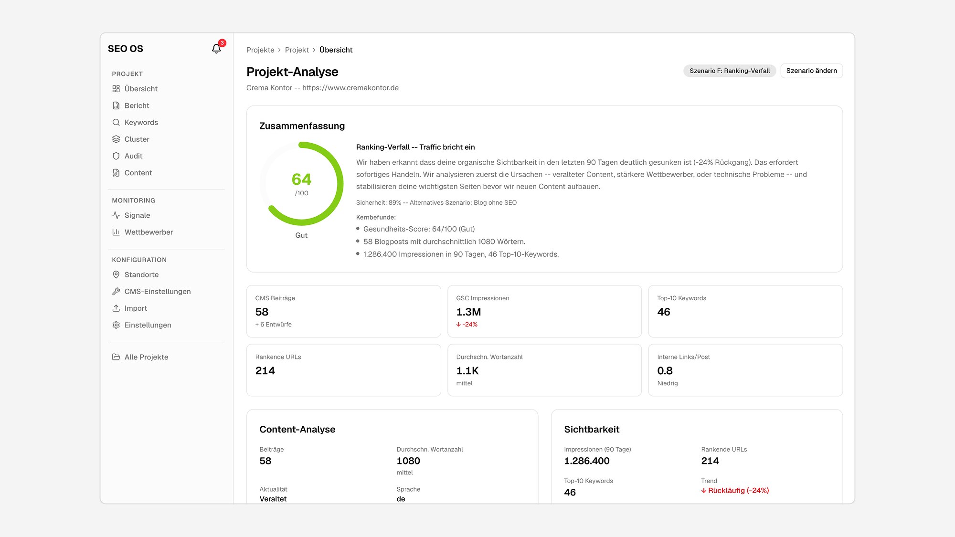Click the Audit shield icon
The image size is (955, 537).
(116, 156)
